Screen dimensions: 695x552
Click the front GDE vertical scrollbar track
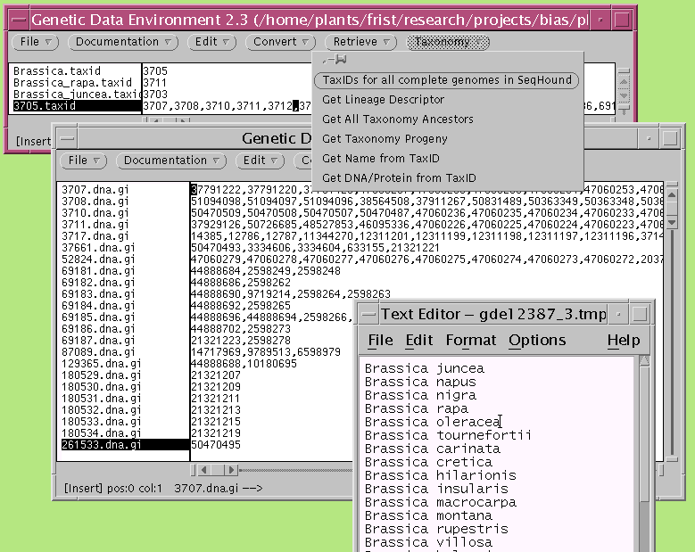pyautogui.click(x=672, y=342)
